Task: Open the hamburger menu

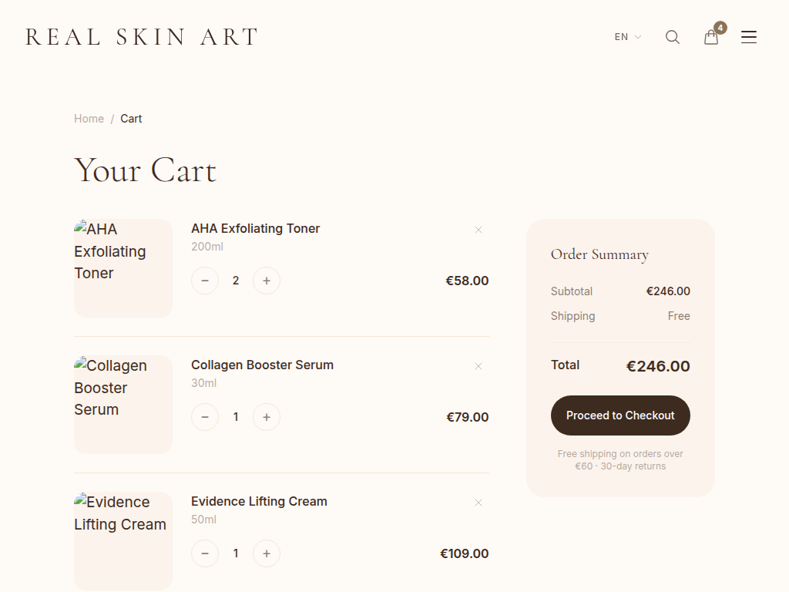Action: pos(749,37)
